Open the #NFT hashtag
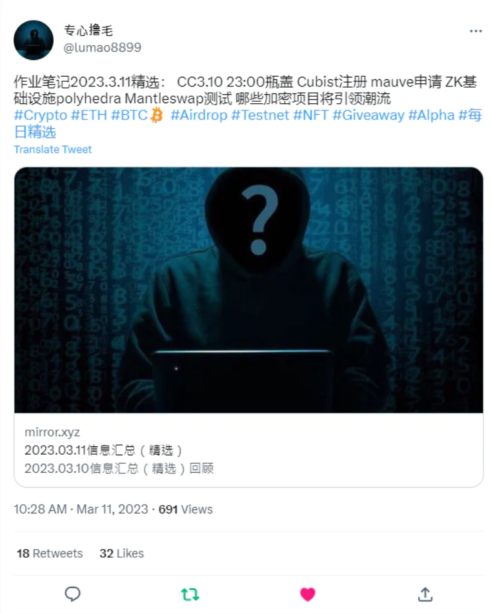The height and width of the screenshot is (614, 493). (x=311, y=115)
